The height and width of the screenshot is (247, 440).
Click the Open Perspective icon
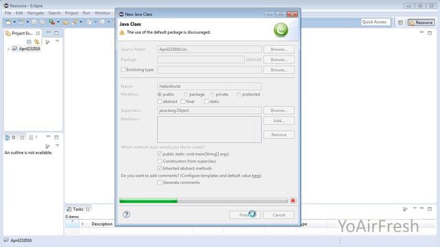point(400,23)
